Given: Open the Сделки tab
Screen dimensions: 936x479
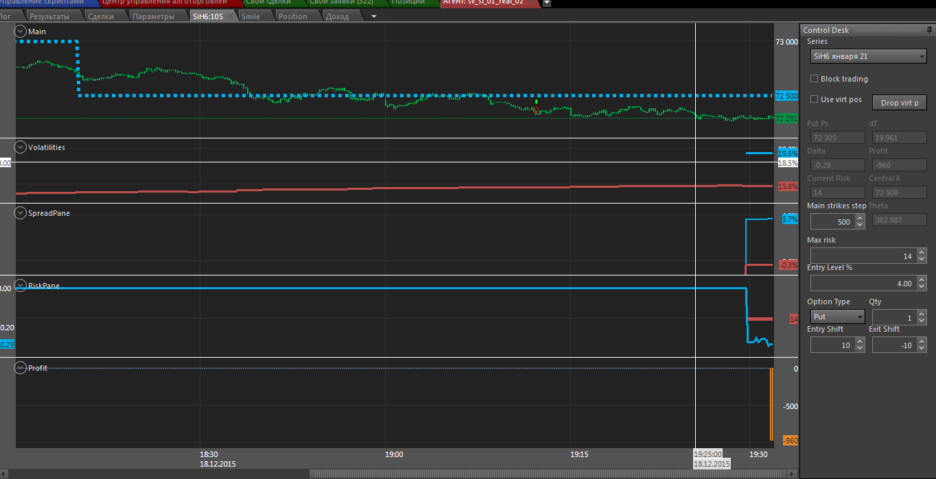Looking at the screenshot, I should 101,16.
